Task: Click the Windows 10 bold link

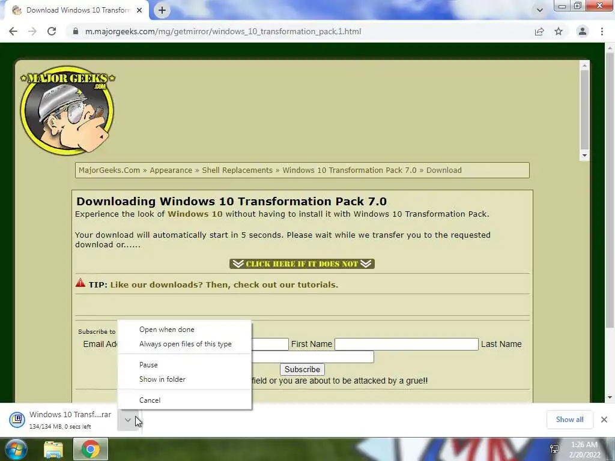Action: [195, 214]
